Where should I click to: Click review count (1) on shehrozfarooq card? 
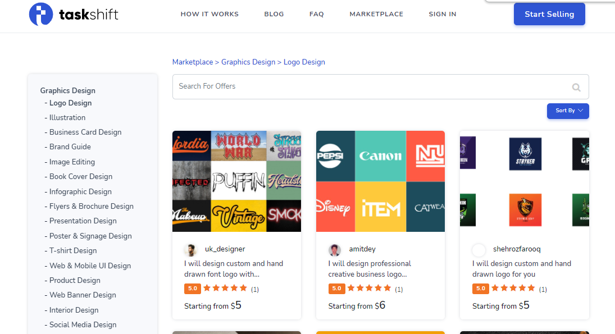(543, 289)
